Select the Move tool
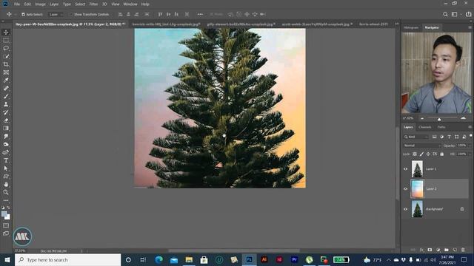Image resolution: width=474 pixels, height=266 pixels. (x=6, y=33)
